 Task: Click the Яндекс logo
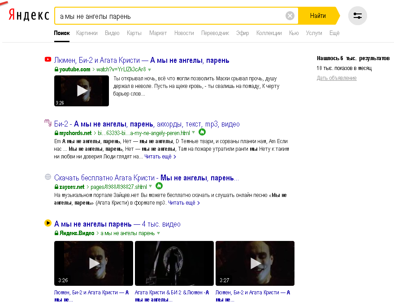pos(29,15)
